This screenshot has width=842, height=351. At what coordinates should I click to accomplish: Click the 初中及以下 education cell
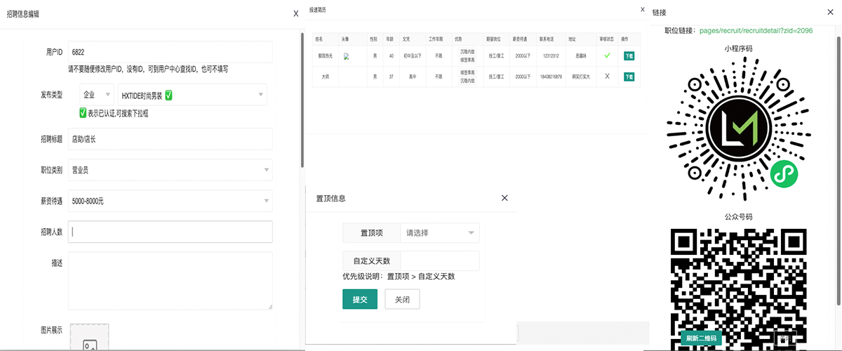[x=414, y=55]
